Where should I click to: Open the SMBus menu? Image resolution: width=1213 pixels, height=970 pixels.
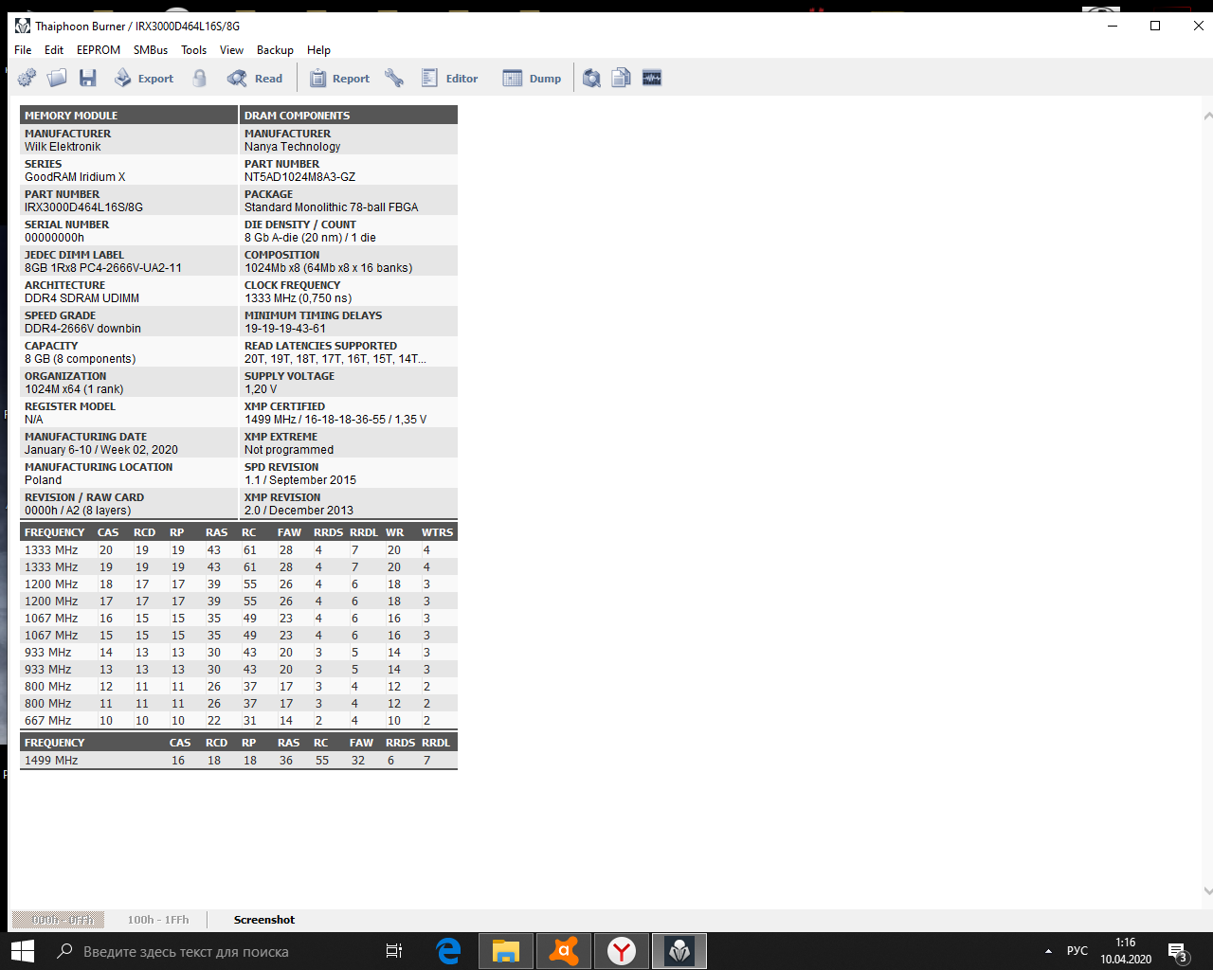pos(151,50)
